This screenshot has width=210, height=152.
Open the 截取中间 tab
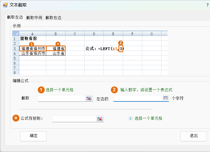tap(34, 18)
